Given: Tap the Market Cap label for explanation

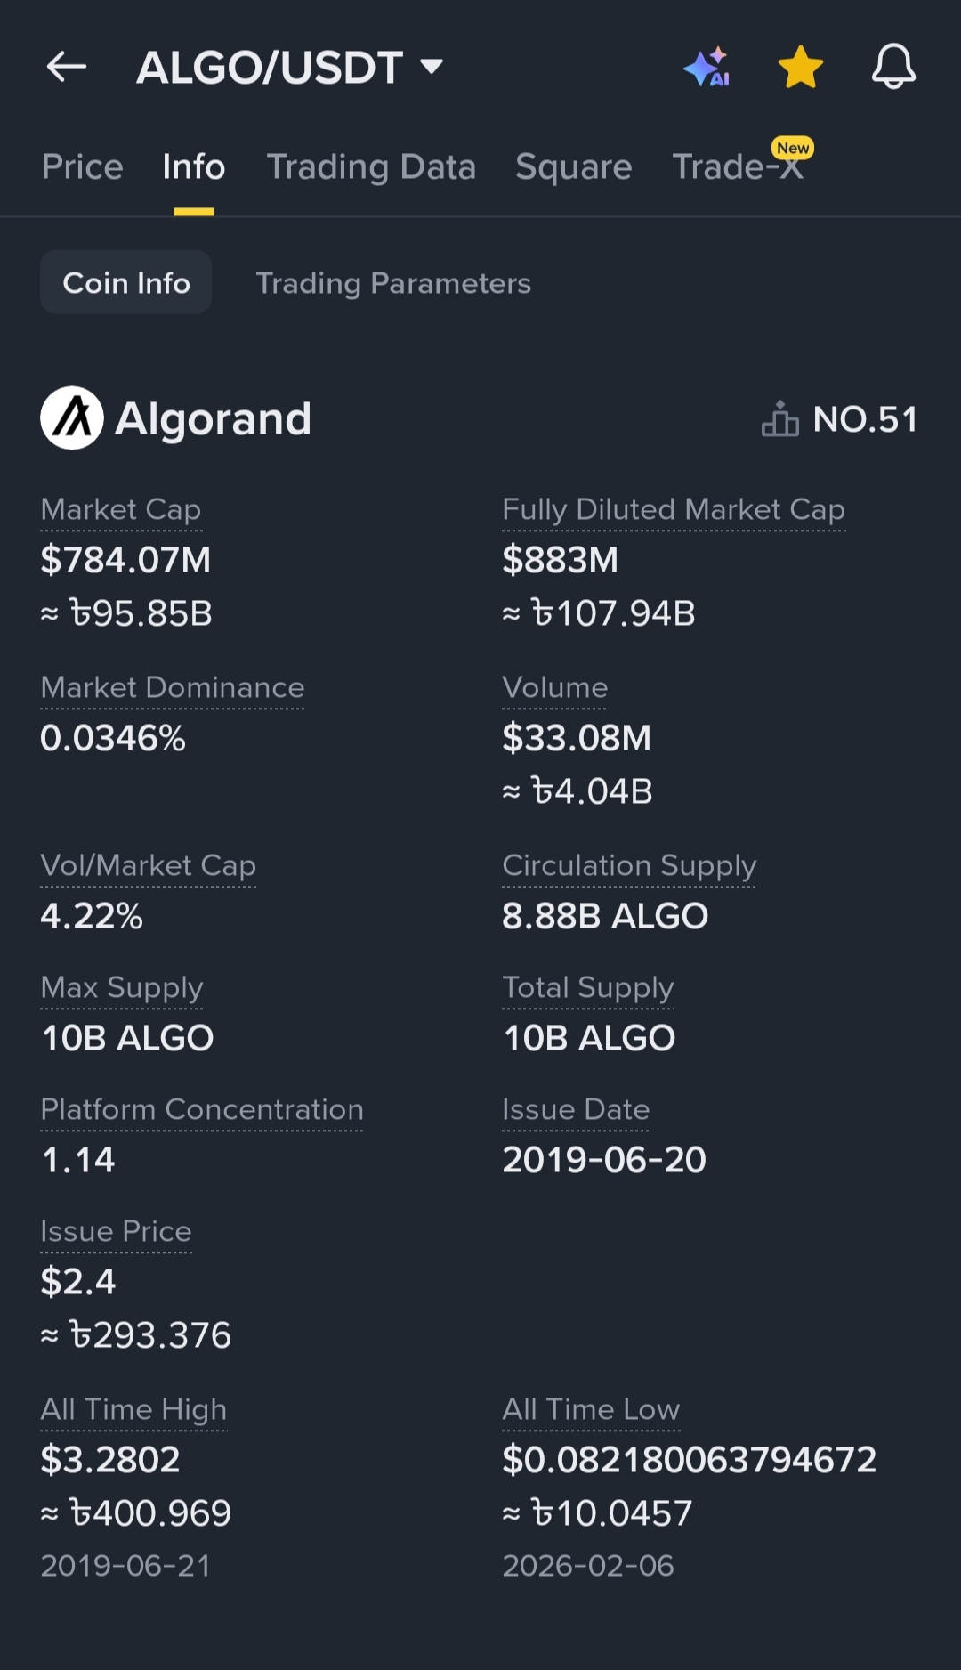Looking at the screenshot, I should [x=121, y=509].
